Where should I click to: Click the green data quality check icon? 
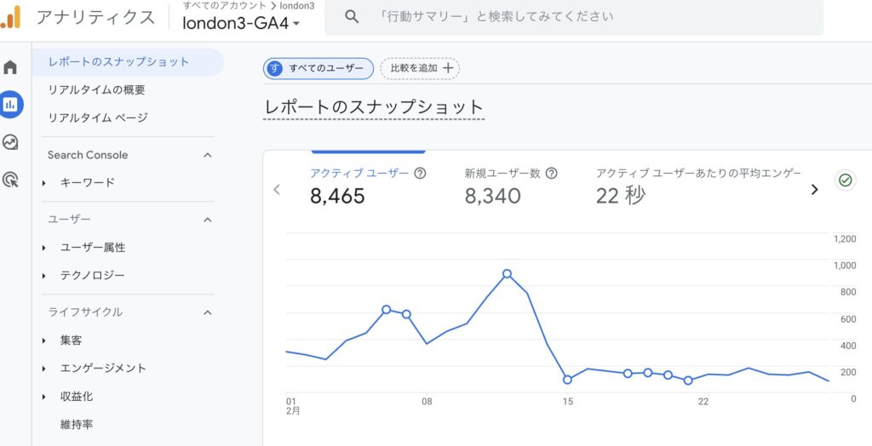coord(845,180)
